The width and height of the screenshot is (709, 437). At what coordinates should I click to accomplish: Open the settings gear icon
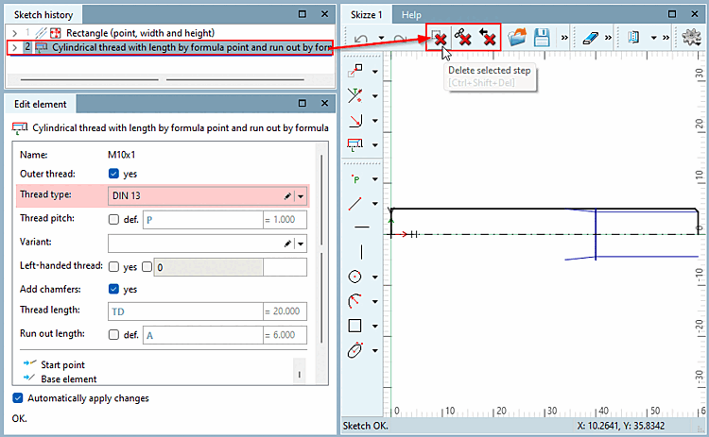click(x=691, y=38)
